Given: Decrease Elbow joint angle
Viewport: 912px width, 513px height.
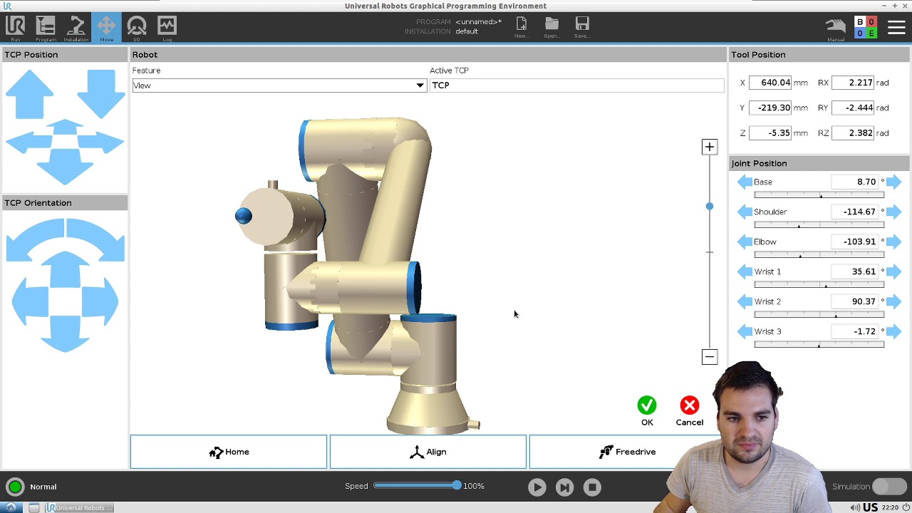Looking at the screenshot, I should (745, 242).
